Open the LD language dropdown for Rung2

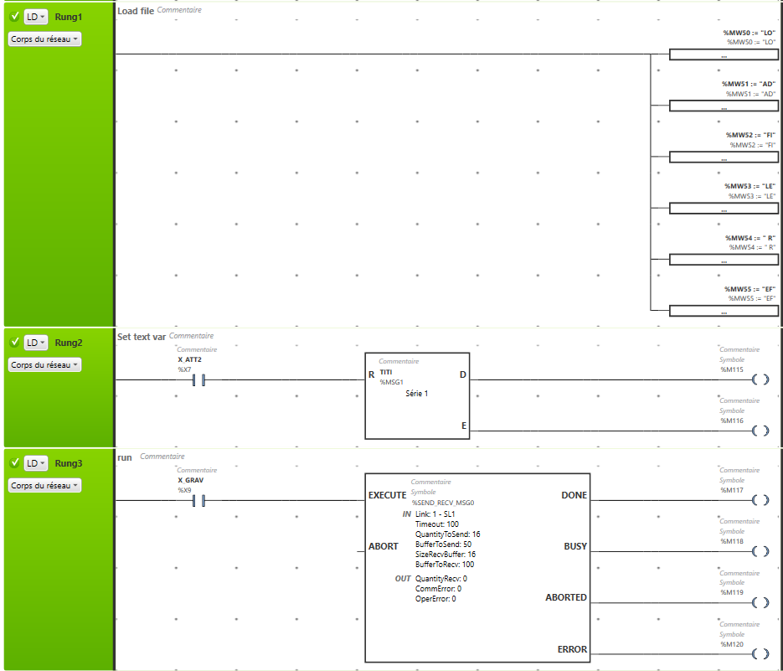(35, 343)
